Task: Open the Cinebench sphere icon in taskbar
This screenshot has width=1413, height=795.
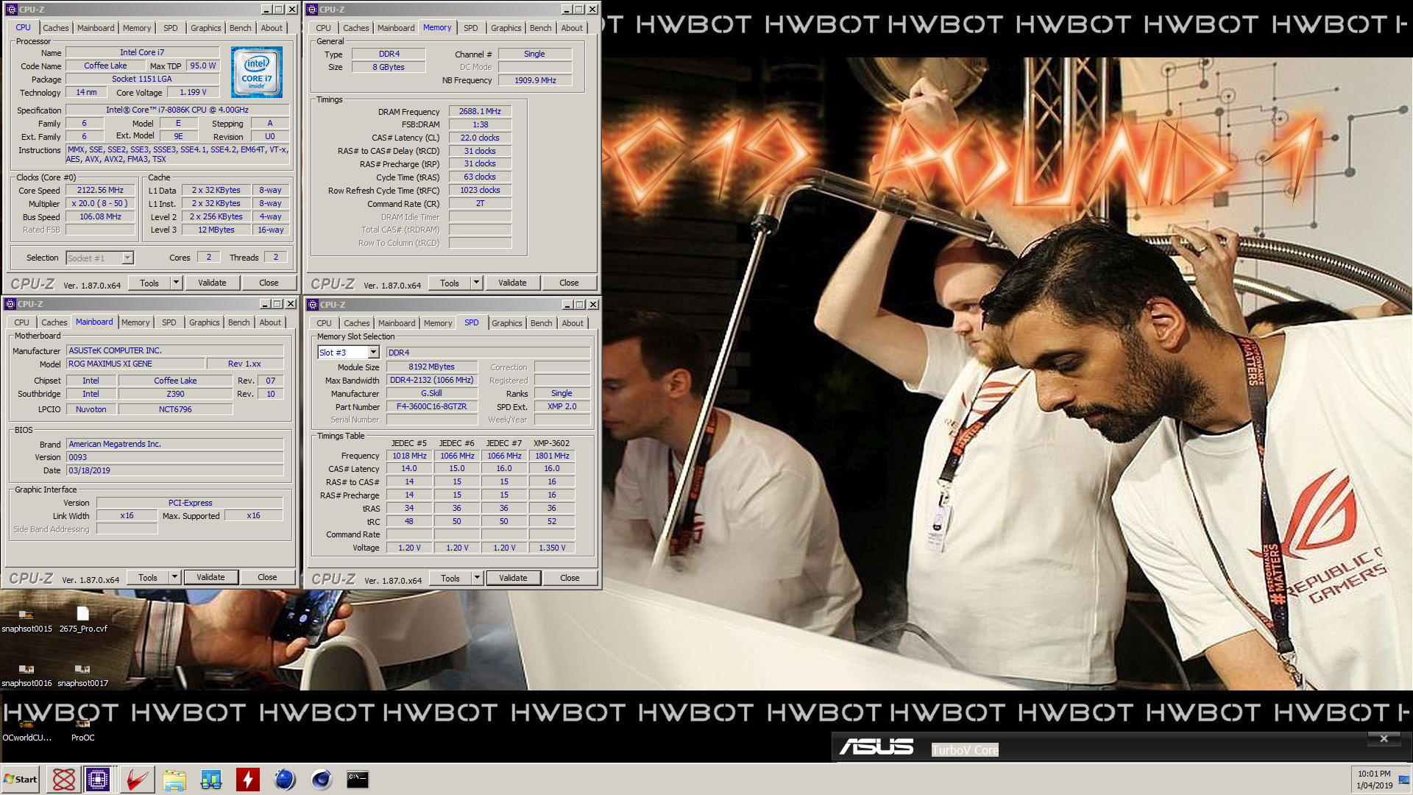Action: (322, 779)
